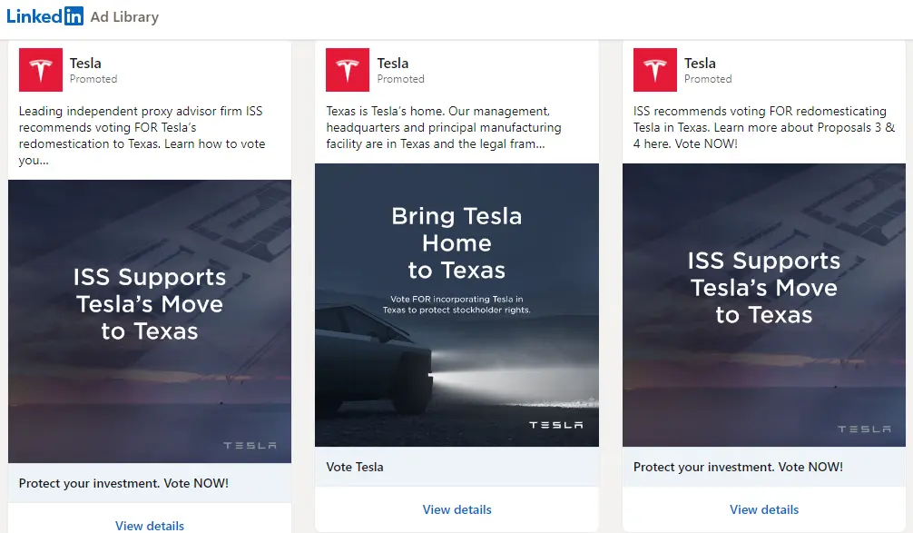Open Tesla advertiser name on 'Leading independent proxy advisor' ad

pyautogui.click(x=85, y=64)
